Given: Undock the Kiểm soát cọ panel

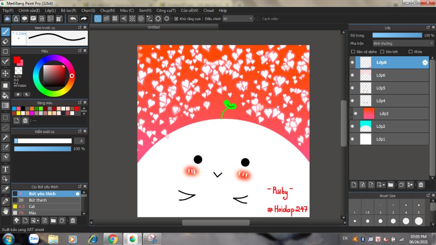Looking at the screenshot, I should point(80,131).
